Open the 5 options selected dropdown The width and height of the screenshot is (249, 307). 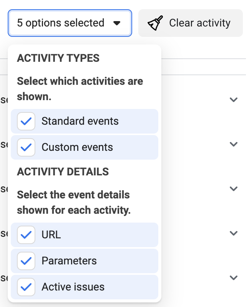click(70, 23)
